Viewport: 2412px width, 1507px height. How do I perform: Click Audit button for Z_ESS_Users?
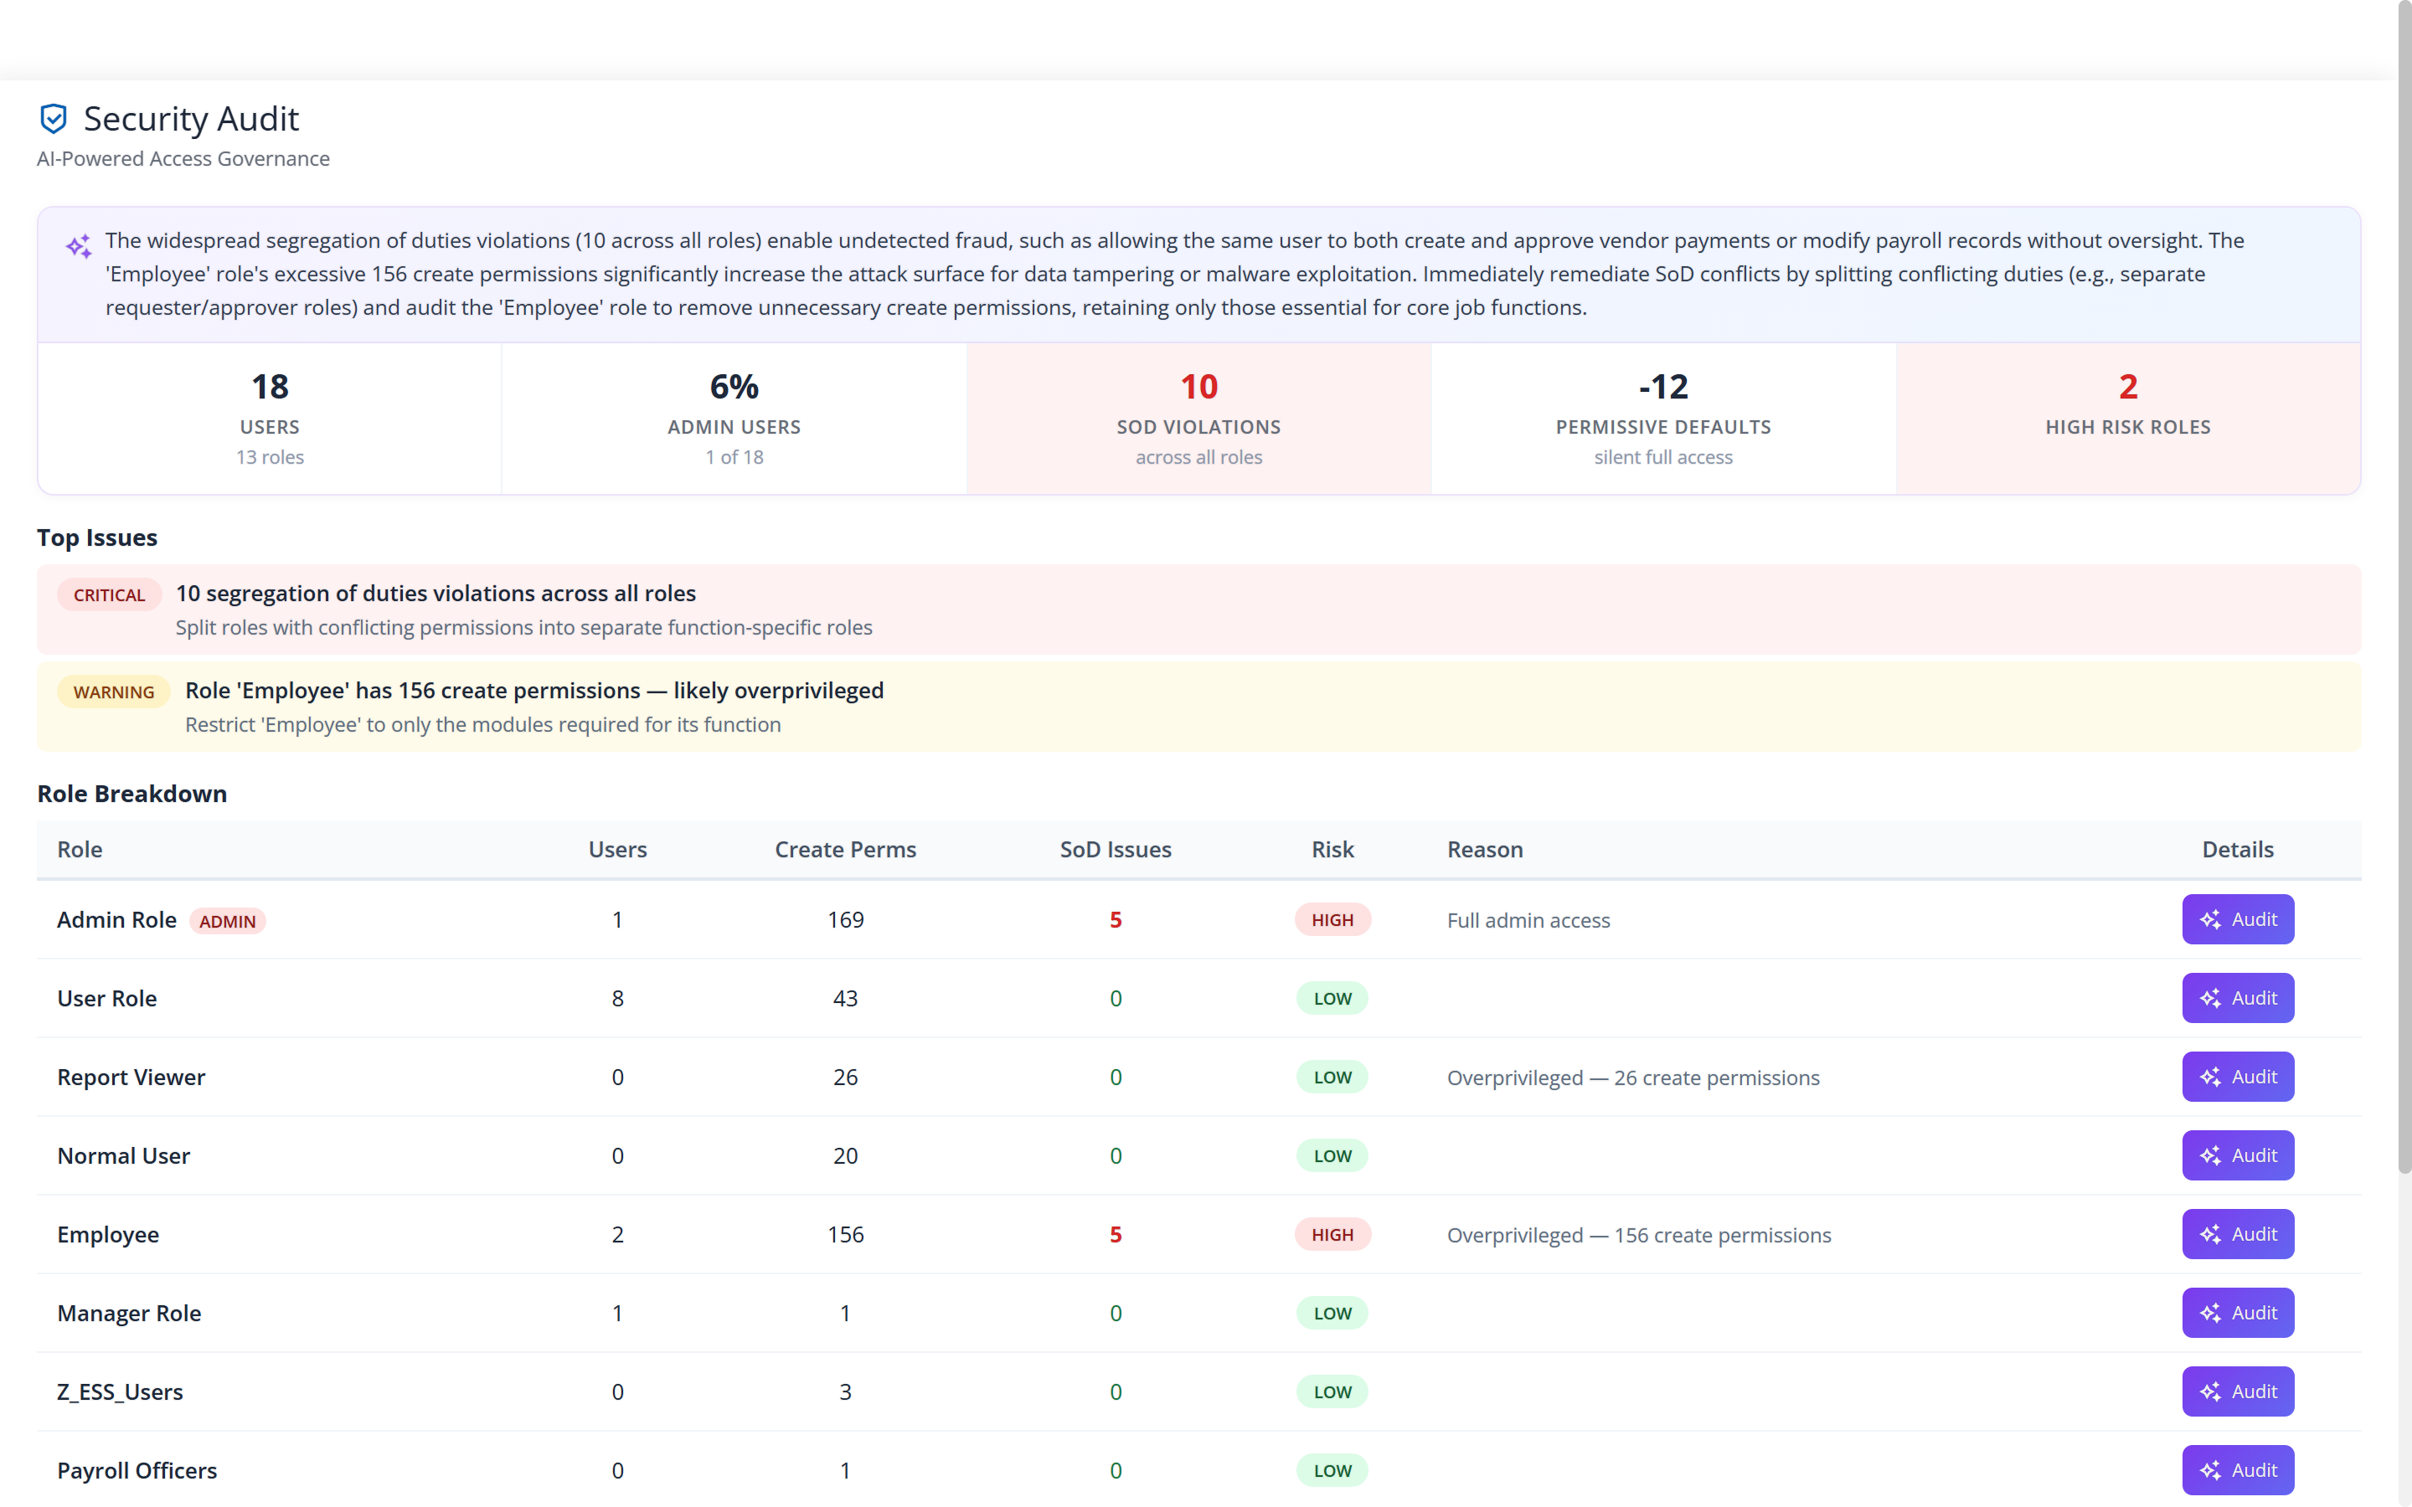[x=2238, y=1391]
